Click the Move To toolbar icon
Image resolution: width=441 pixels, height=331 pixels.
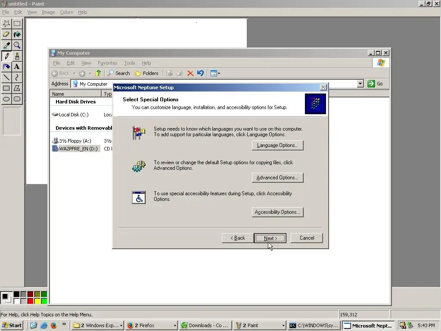tap(170, 73)
